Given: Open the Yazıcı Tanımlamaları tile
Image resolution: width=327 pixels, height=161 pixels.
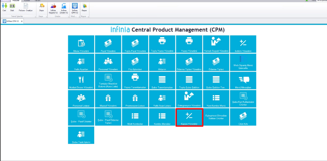Looking at the screenshot, I should pos(135,81).
